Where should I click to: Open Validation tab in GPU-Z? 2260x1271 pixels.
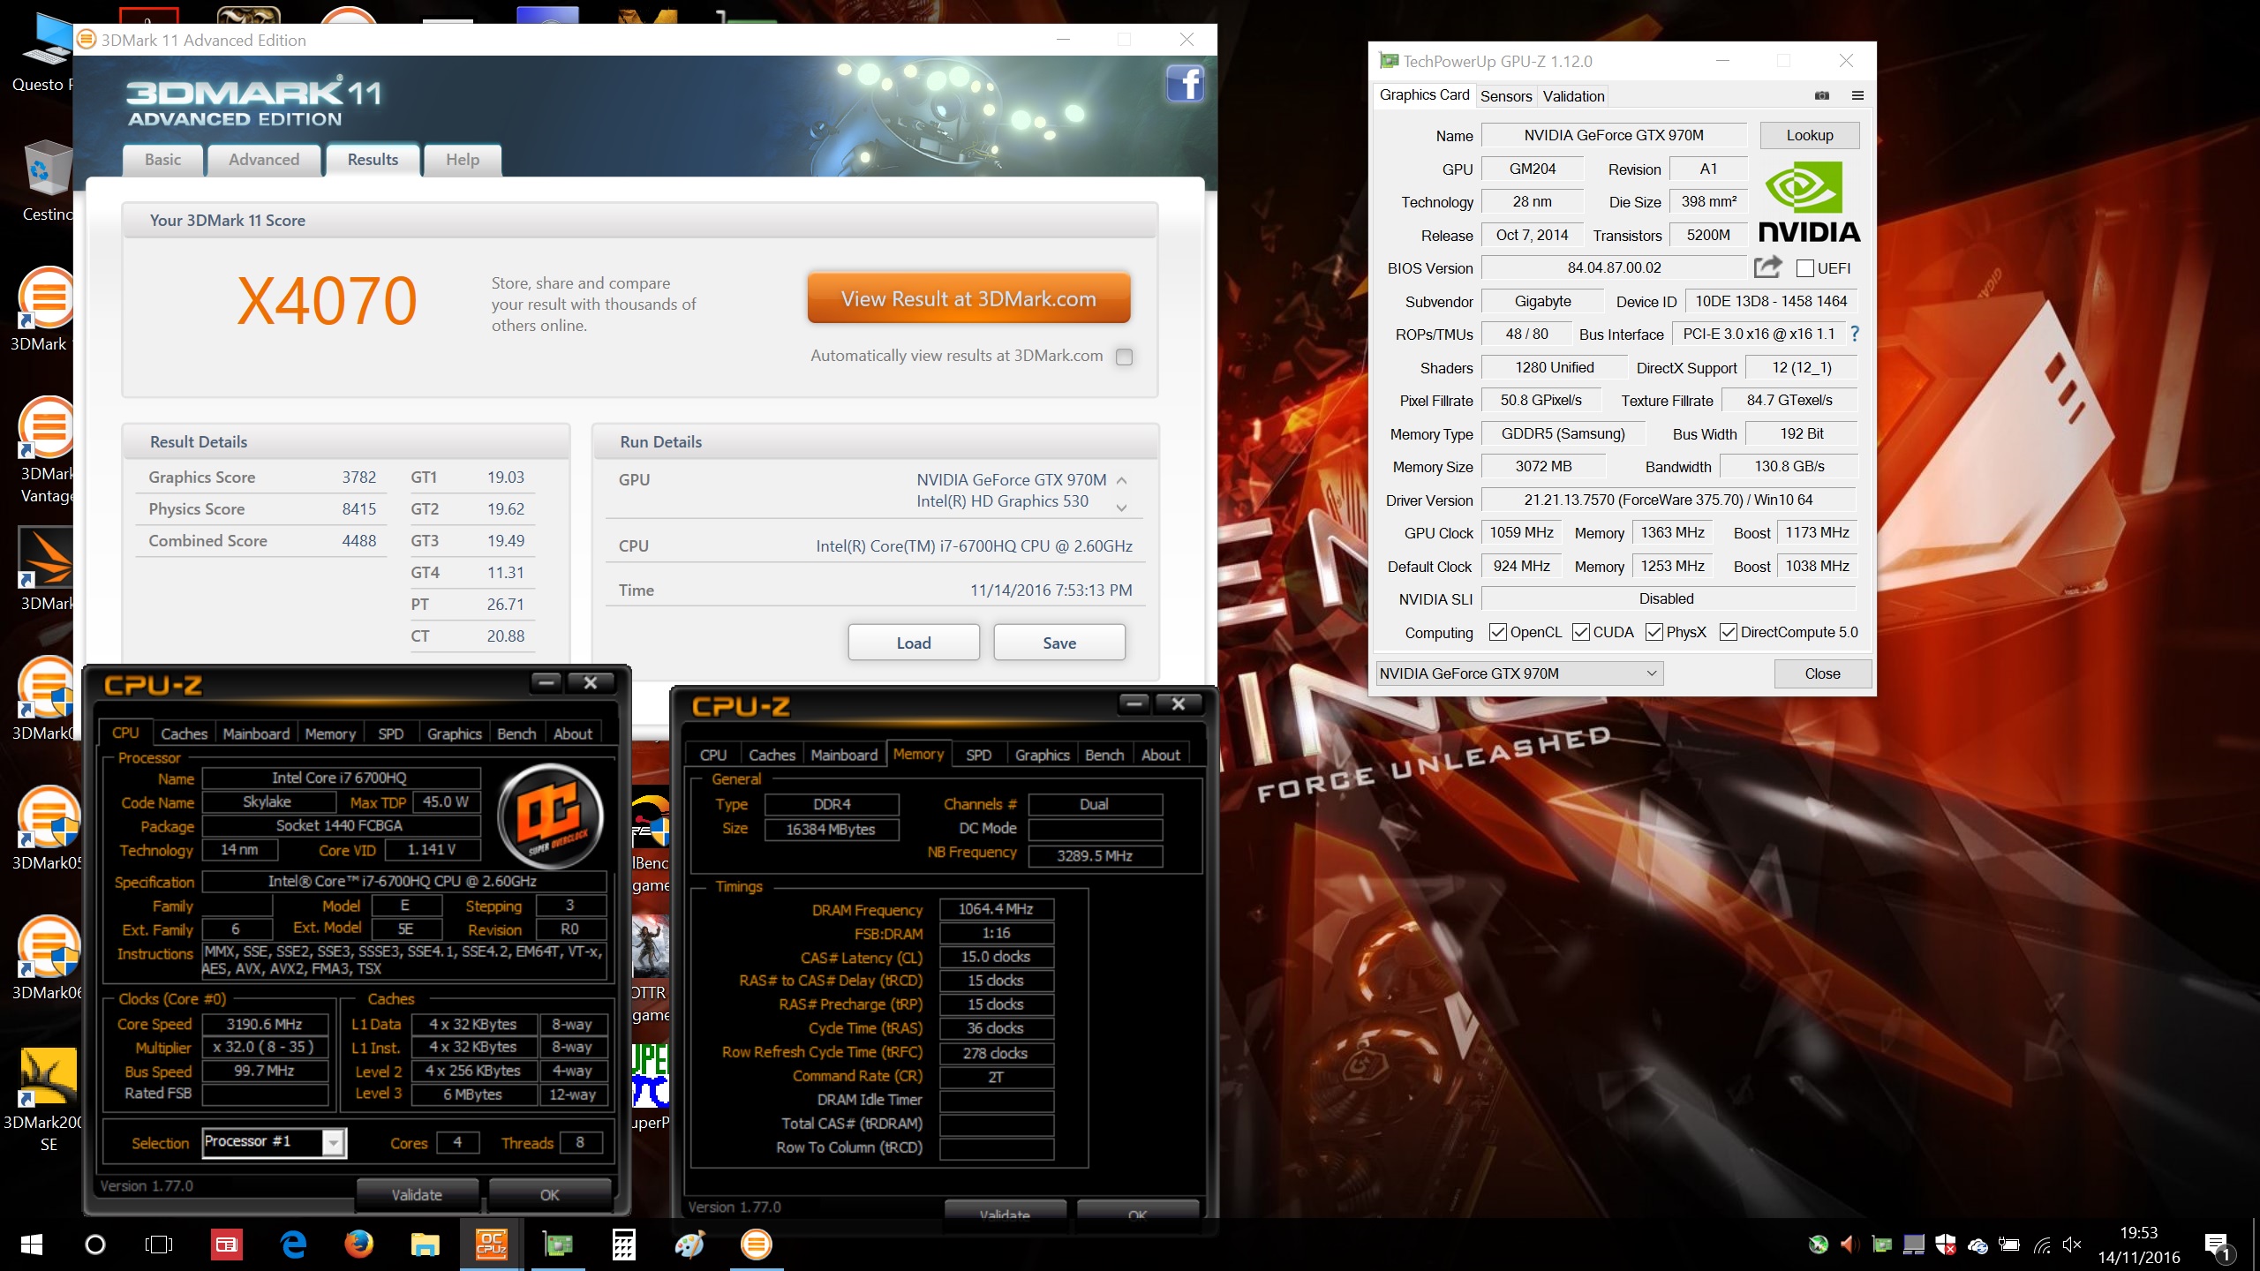[1573, 96]
